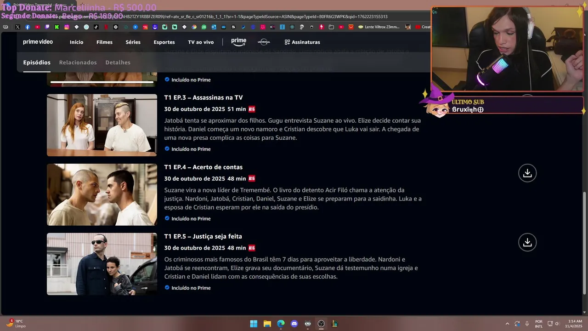Open the Séries menu item
This screenshot has height=331, width=588.
[x=133, y=42]
